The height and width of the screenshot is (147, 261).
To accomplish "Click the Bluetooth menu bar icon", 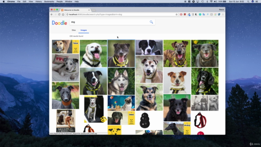I will pyautogui.click(x=207, y=2).
